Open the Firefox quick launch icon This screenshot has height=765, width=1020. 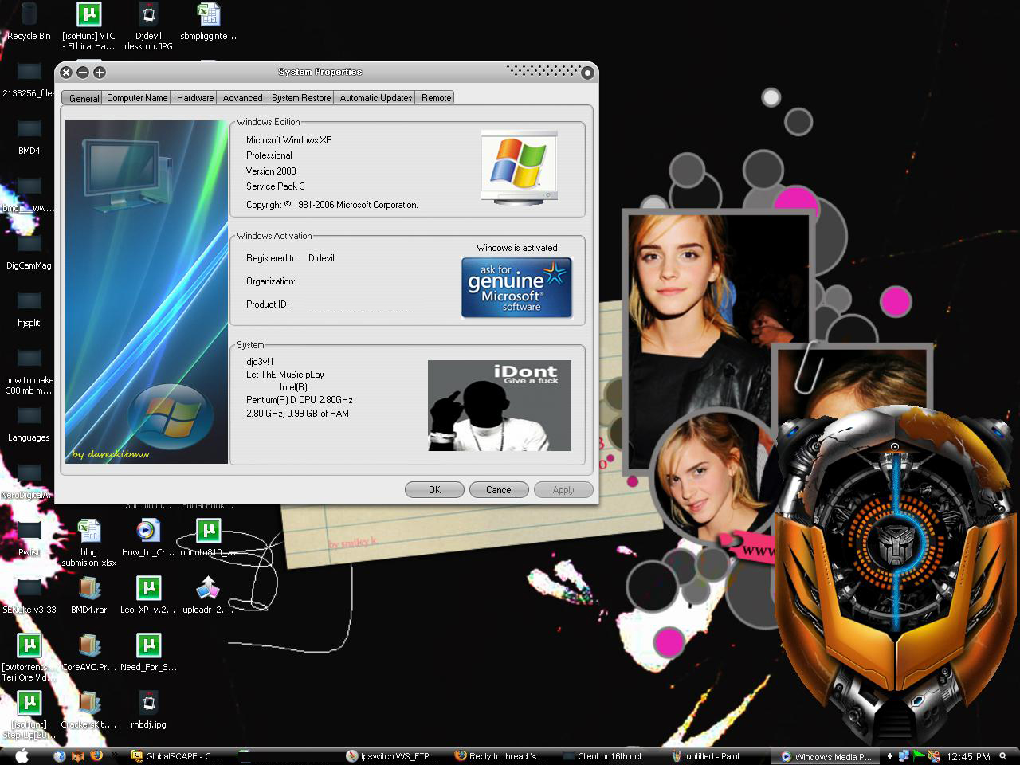pyautogui.click(x=96, y=756)
